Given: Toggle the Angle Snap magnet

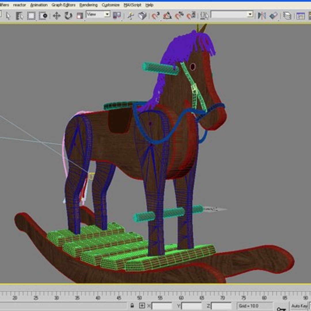Looking at the screenshot, I should [x=167, y=16].
